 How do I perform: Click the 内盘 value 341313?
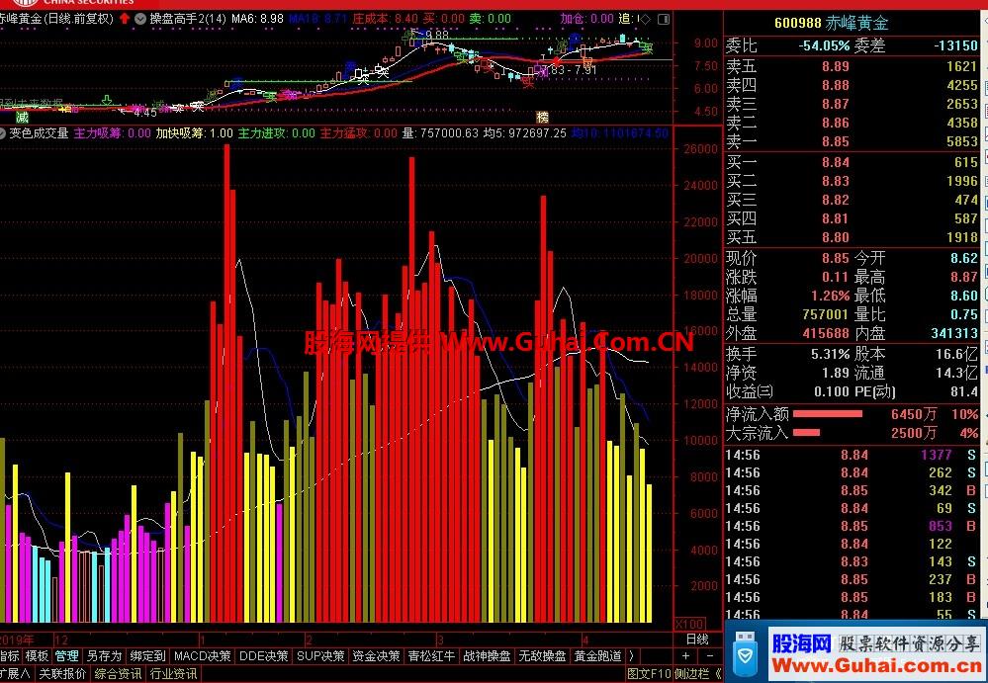tap(954, 333)
